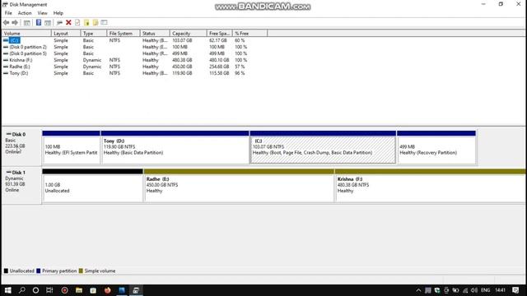Sort by the Type column header
The width and height of the screenshot is (527, 296).
click(94, 33)
